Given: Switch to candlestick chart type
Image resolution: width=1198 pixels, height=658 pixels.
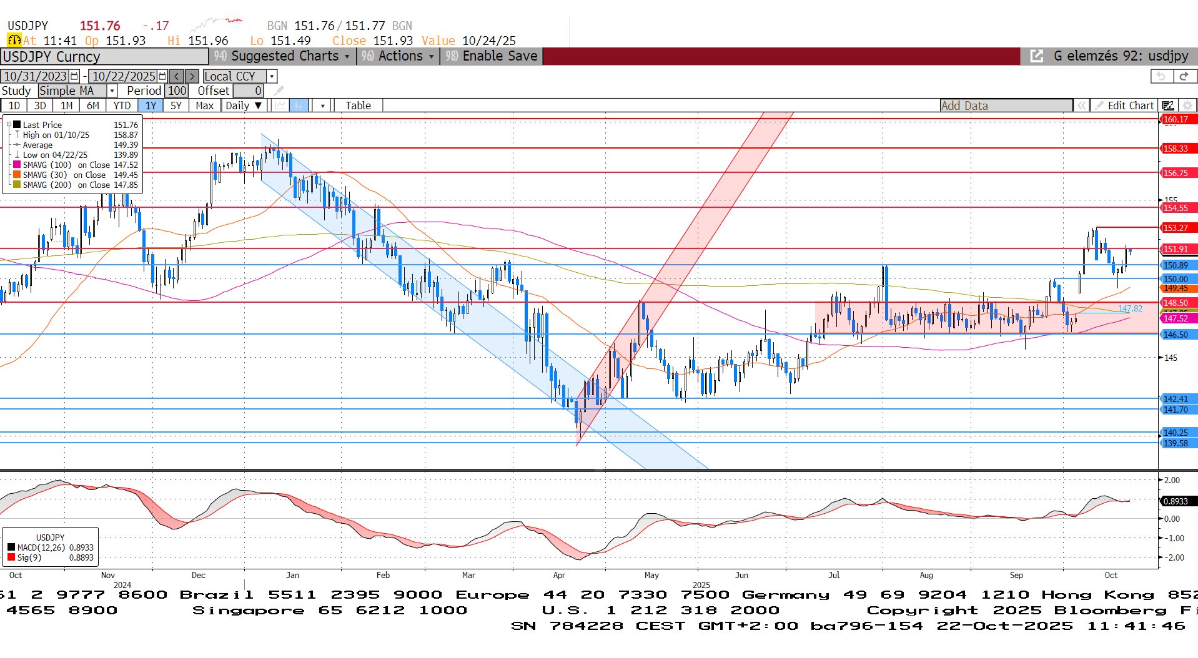Looking at the screenshot, I should 299,106.
